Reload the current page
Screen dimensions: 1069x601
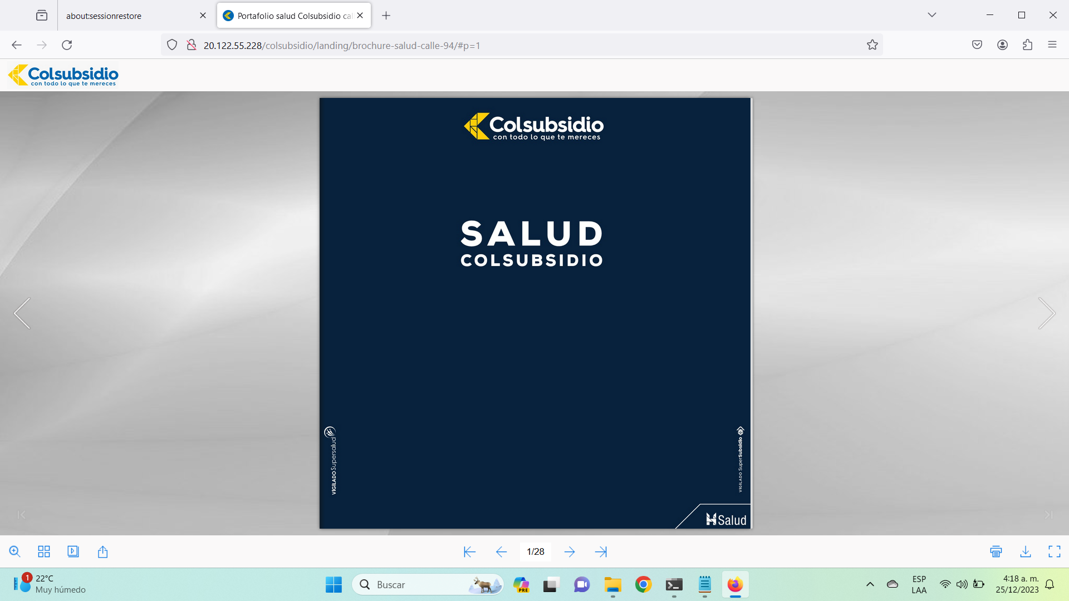click(67, 45)
